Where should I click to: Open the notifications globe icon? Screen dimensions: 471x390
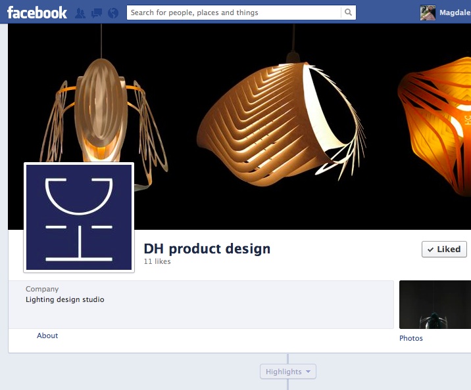[112, 12]
